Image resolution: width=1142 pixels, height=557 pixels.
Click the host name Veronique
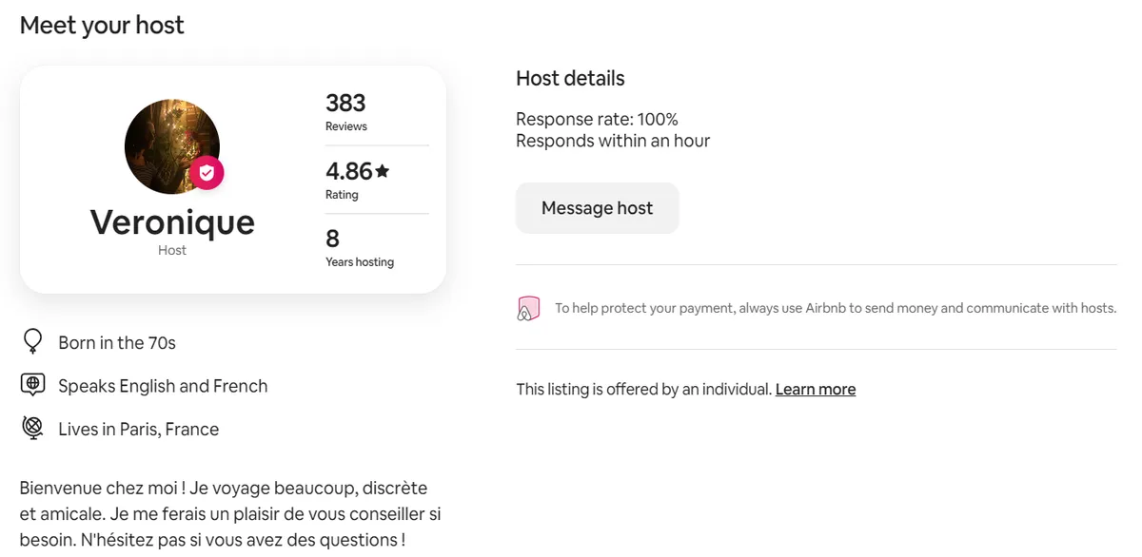coord(172,222)
